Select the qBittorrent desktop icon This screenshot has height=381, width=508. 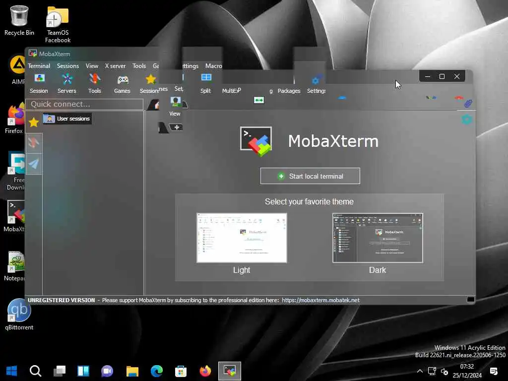(19, 314)
